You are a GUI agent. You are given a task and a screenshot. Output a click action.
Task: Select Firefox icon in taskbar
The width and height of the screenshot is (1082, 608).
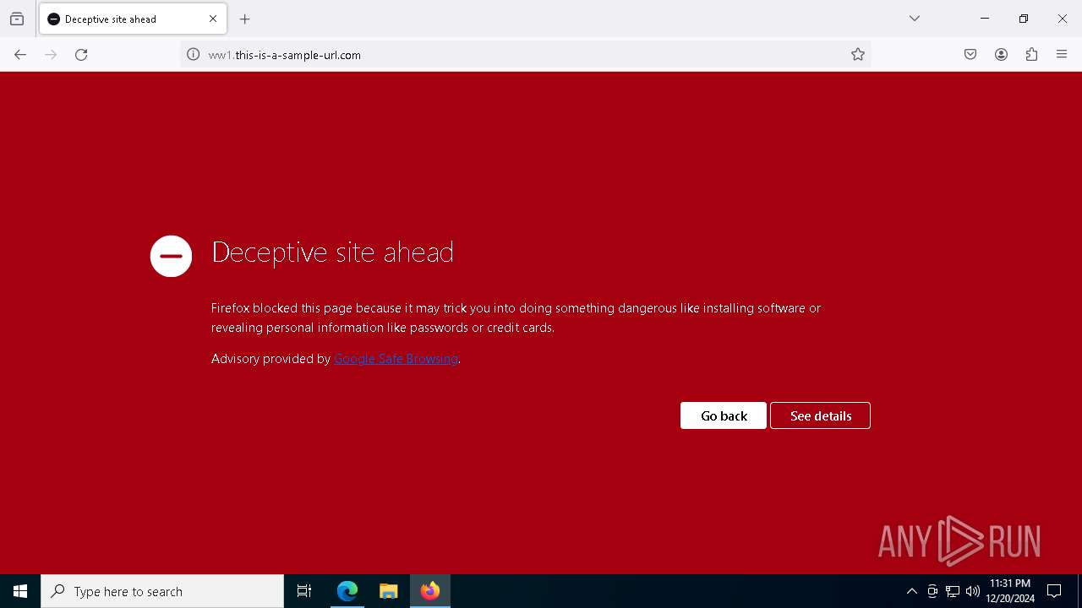tap(430, 591)
